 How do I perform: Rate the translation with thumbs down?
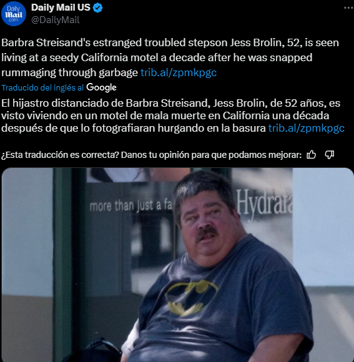tap(329, 155)
